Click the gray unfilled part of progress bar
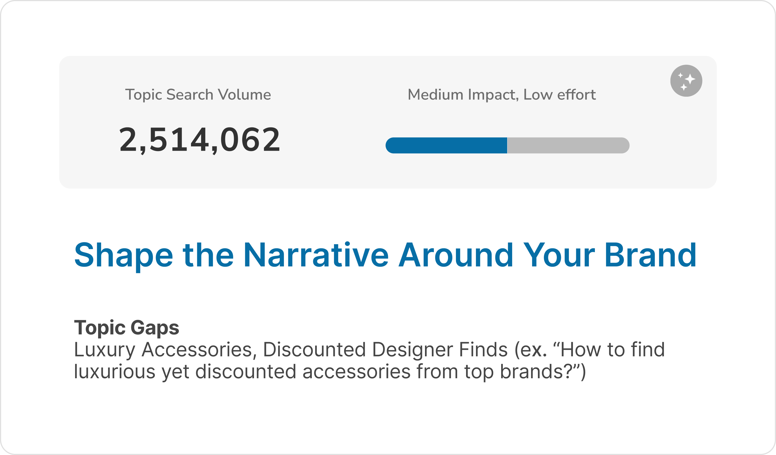 click(x=568, y=145)
